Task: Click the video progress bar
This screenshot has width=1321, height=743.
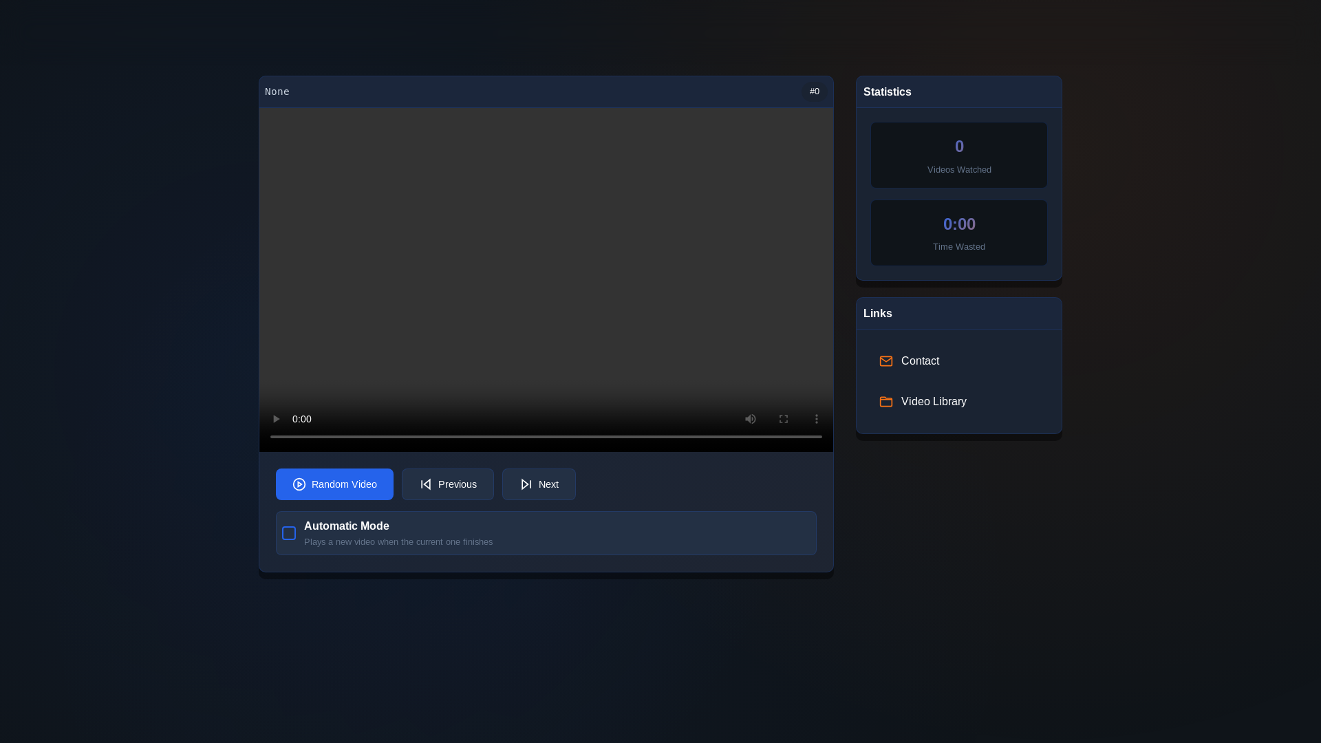Action: 546,437
